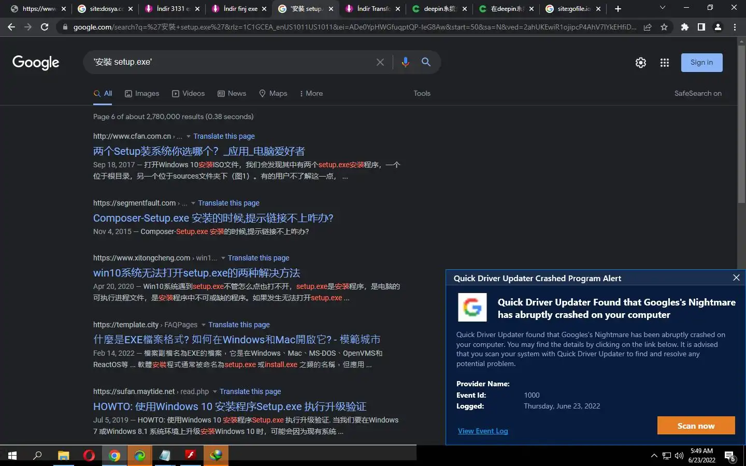Open the win10系统无法打开setup.exe result
This screenshot has height=466, width=746.
tap(197, 273)
